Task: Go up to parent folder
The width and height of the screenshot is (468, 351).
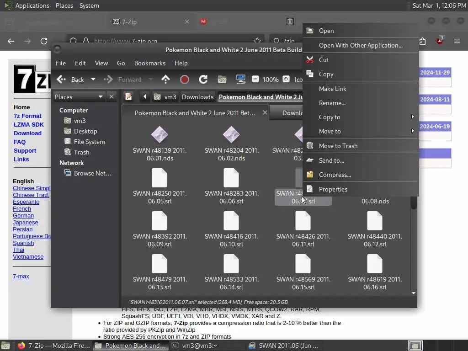Action: point(165,80)
